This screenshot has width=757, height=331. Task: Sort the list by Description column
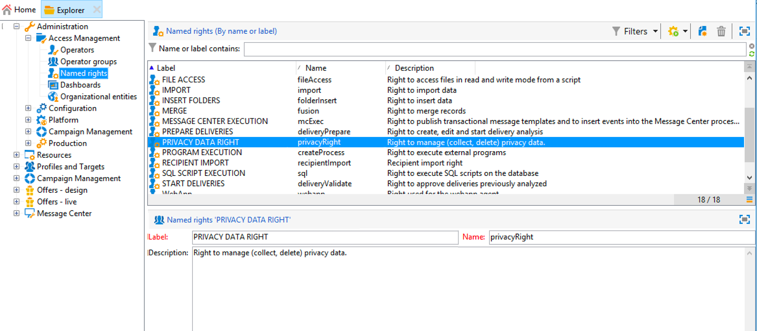(x=414, y=68)
